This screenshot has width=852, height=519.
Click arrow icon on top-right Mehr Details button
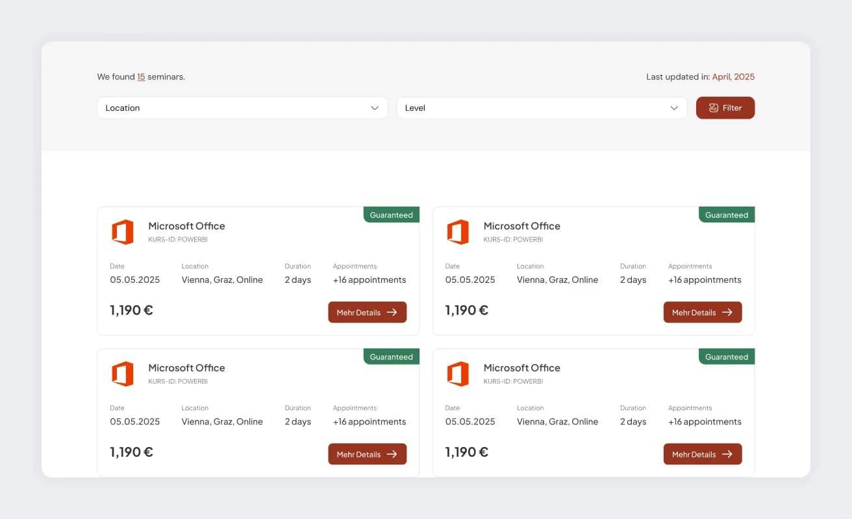(x=727, y=312)
